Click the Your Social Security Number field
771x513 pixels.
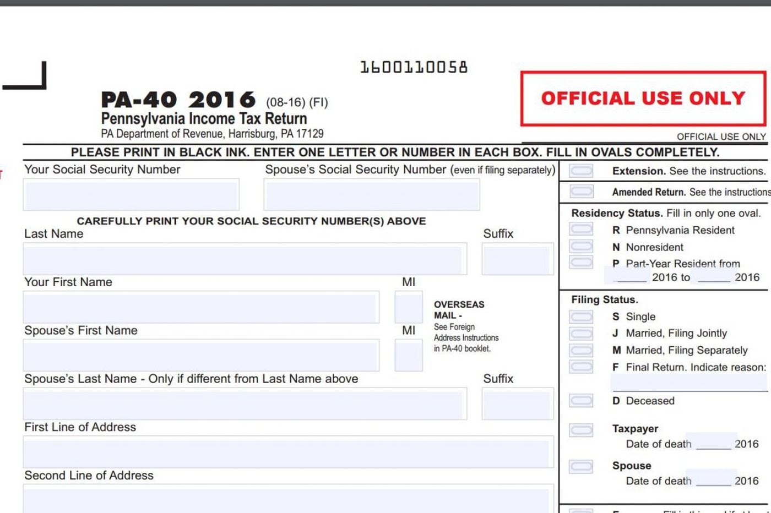[x=131, y=195]
